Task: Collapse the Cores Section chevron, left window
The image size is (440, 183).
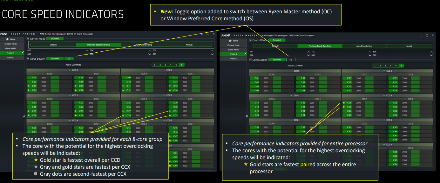Action: coord(28,59)
